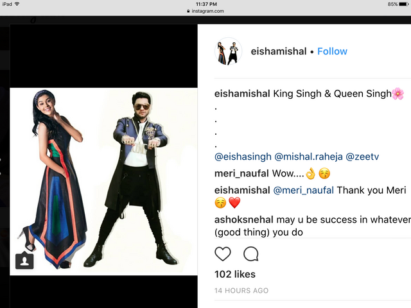Tap the post photo of the couple
Screen dimensions: 411x308
(x=103, y=182)
